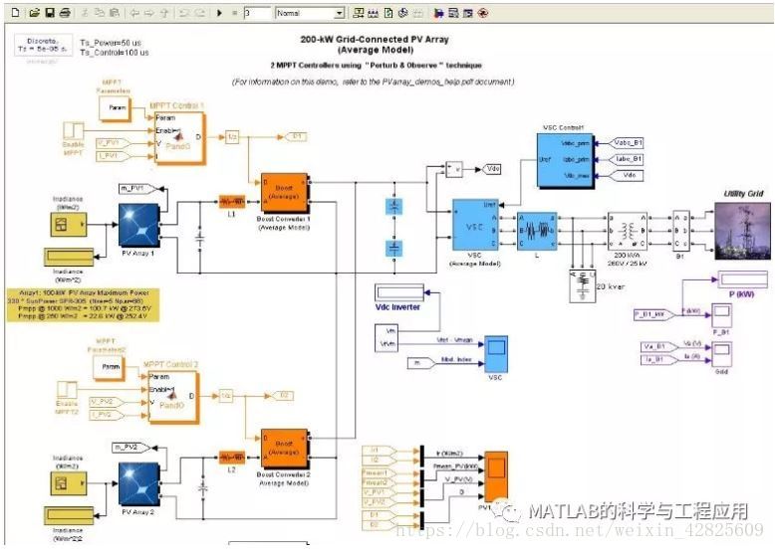Open the Grid scope block
This screenshot has width=775, height=550.
click(x=721, y=354)
